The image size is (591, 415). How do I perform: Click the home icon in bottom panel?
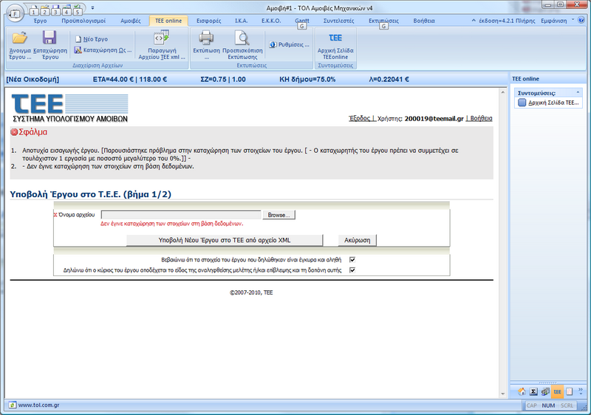pos(522,391)
